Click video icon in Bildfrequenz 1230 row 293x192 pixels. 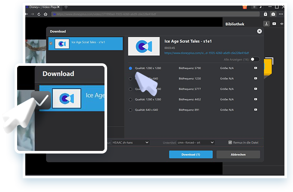pyautogui.click(x=255, y=78)
